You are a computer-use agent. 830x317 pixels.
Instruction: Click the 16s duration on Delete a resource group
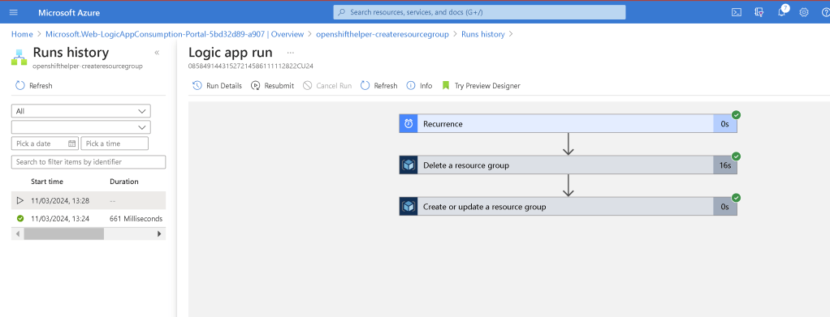coord(724,165)
